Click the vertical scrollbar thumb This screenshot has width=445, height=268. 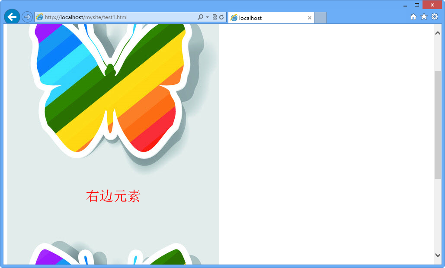click(438, 124)
